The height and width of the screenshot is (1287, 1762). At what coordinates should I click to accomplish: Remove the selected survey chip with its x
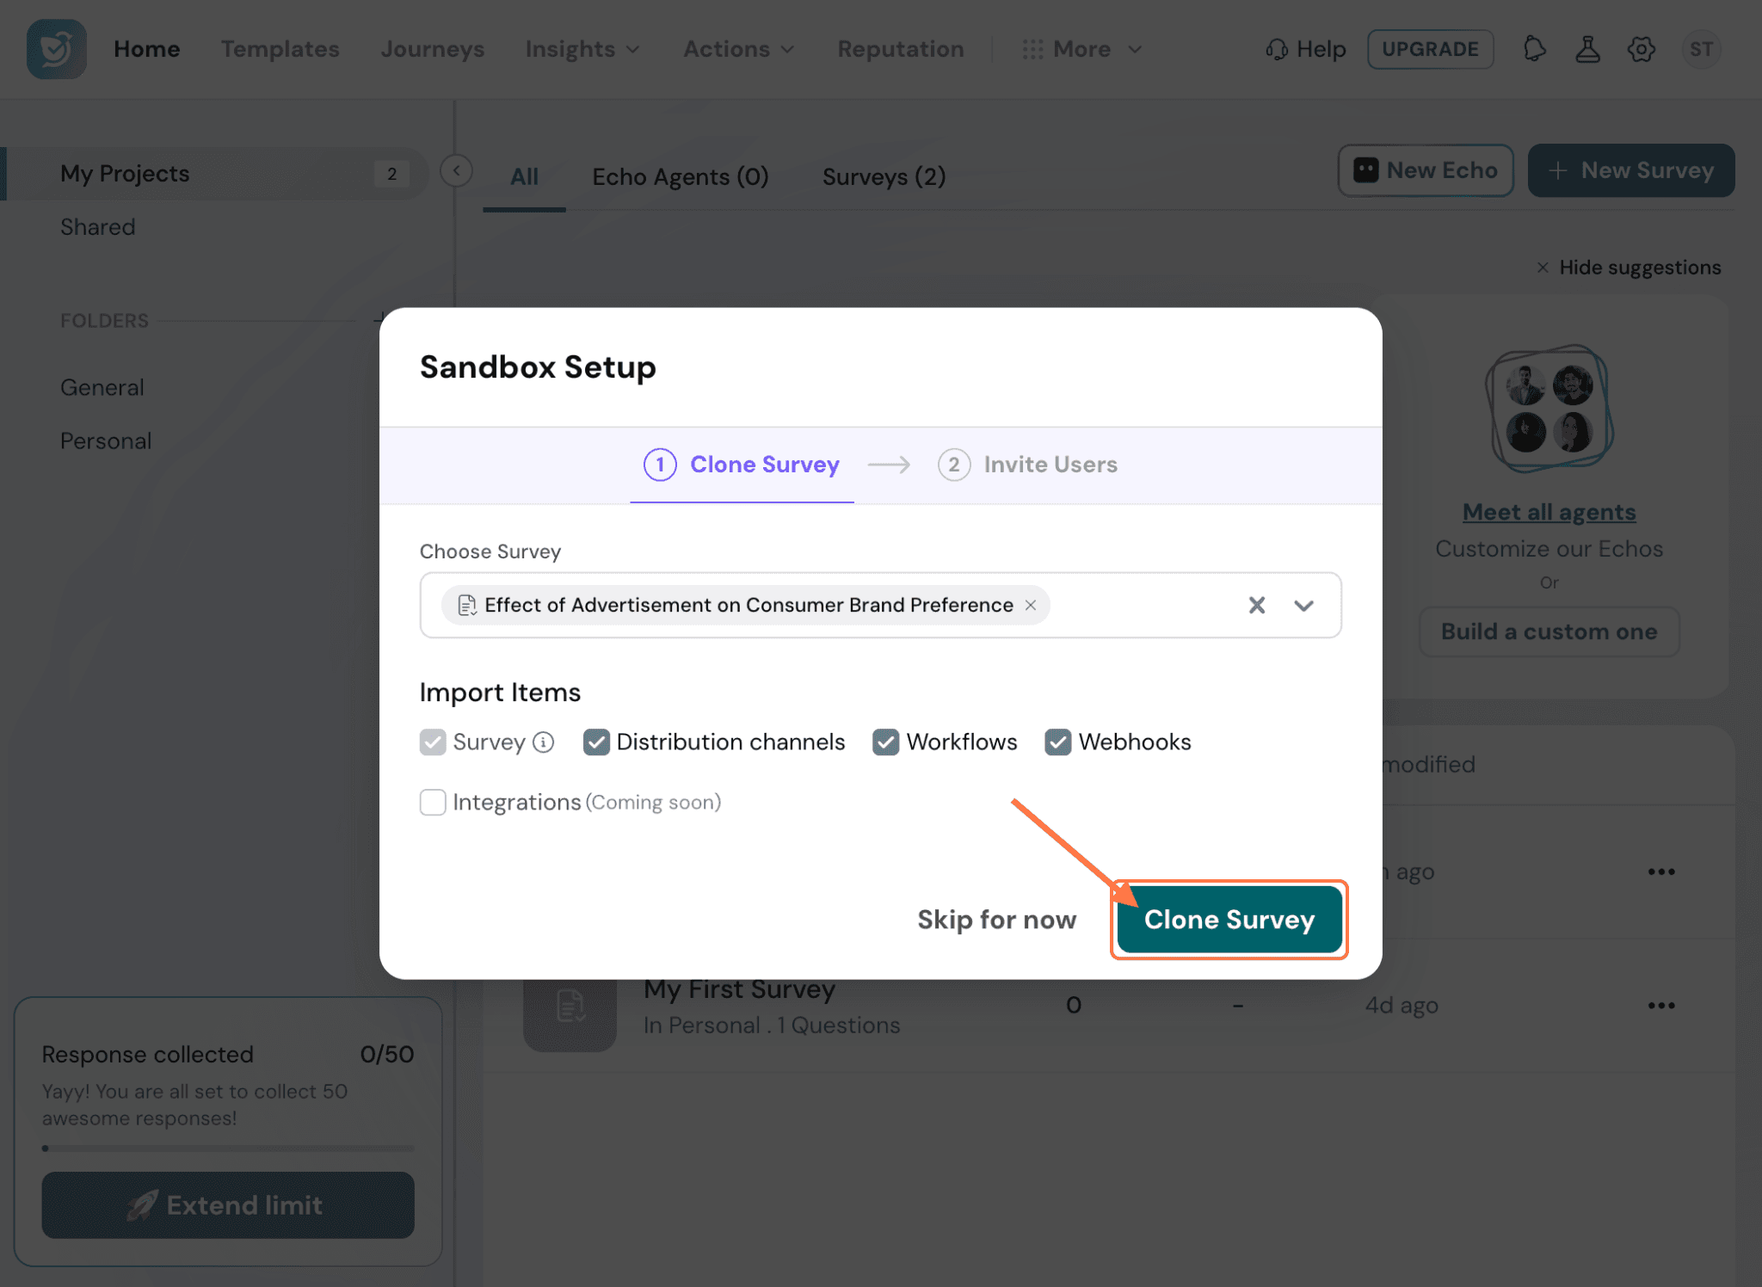(x=1030, y=605)
